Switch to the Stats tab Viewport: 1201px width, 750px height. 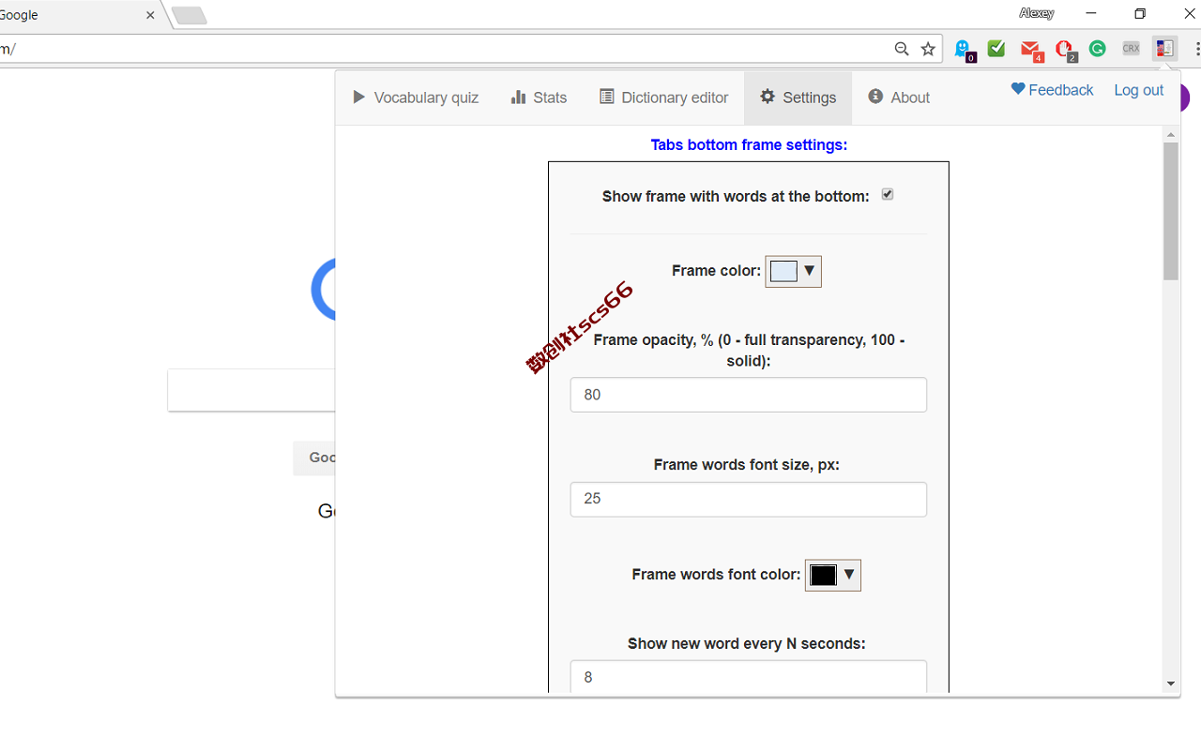point(540,97)
